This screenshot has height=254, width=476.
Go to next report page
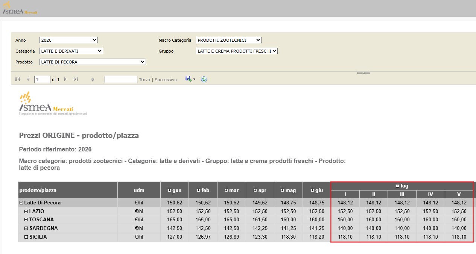(65, 79)
